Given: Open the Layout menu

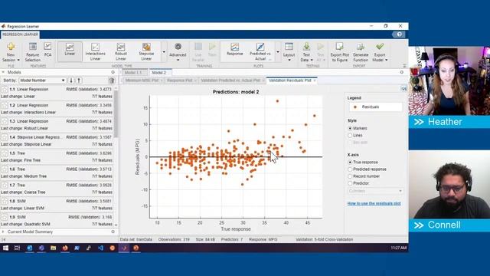Looking at the screenshot, I should pyautogui.click(x=289, y=51).
